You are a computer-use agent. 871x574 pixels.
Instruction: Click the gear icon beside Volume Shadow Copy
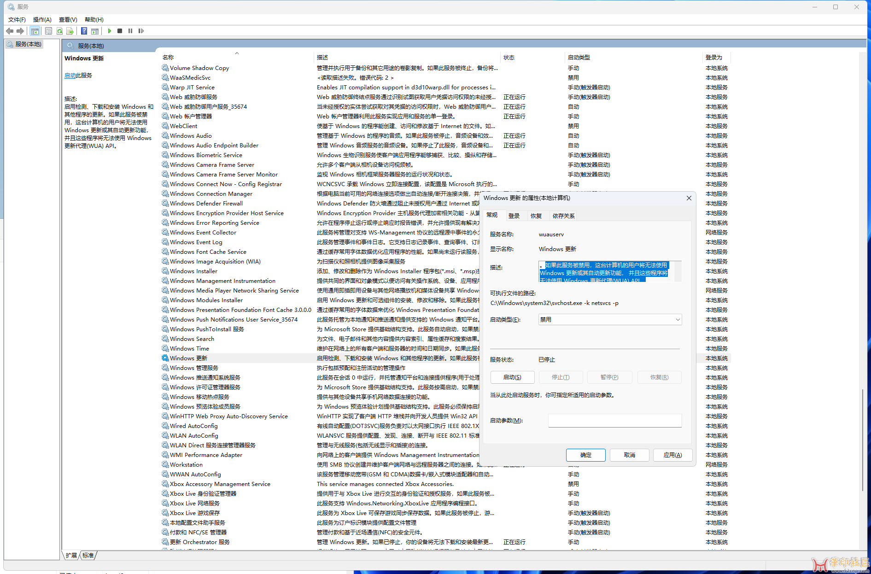tap(165, 68)
